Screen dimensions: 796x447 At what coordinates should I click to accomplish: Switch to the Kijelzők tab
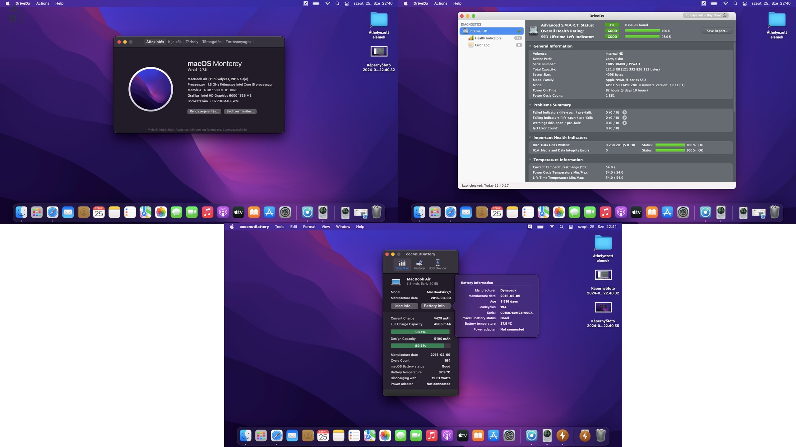[x=175, y=42]
